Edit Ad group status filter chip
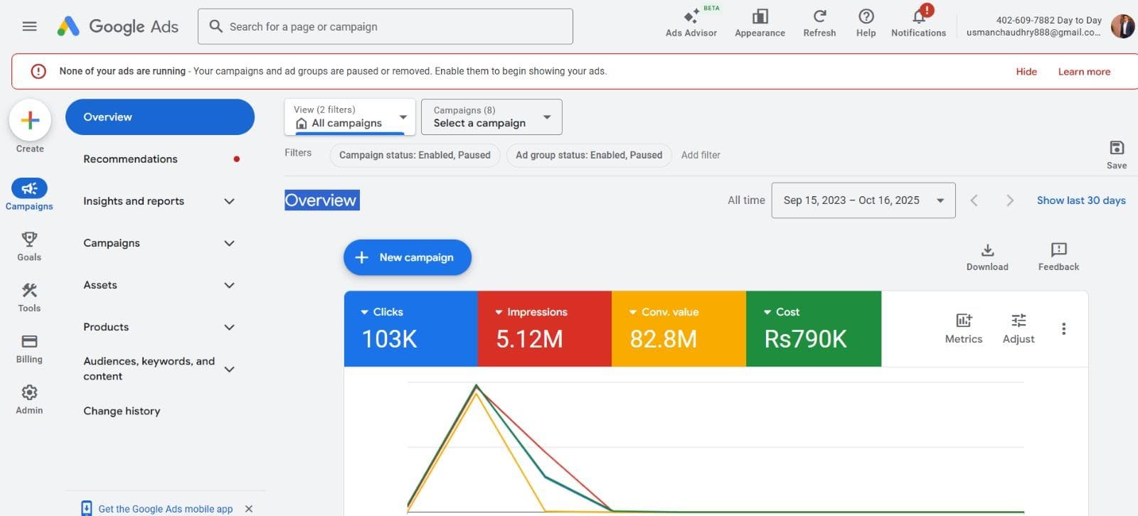 [589, 155]
